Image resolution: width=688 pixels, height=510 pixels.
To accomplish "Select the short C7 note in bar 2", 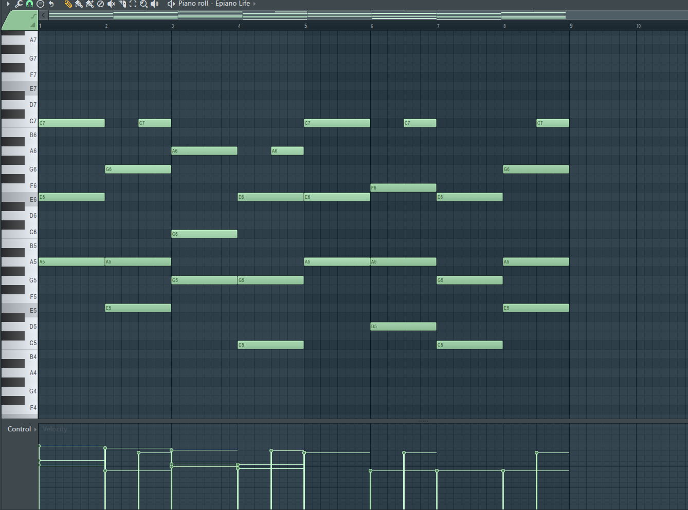I will [x=155, y=123].
